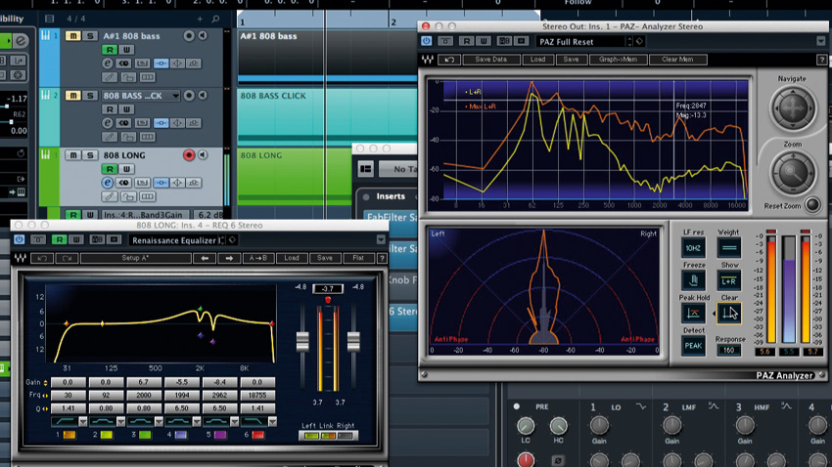
Task: Enable read automation on Renaissance Equalizer
Action: pyautogui.click(x=59, y=240)
